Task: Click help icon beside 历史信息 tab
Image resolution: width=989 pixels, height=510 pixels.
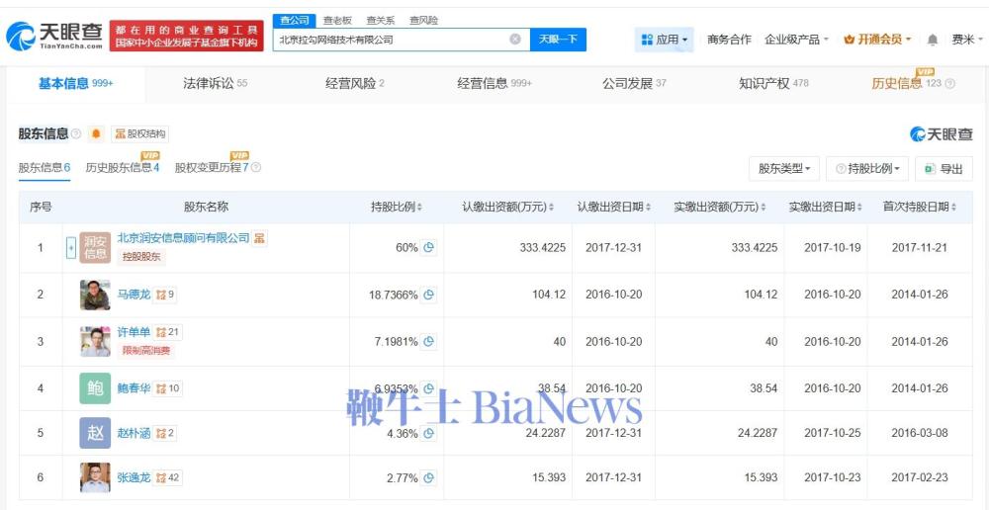Action: (x=949, y=84)
